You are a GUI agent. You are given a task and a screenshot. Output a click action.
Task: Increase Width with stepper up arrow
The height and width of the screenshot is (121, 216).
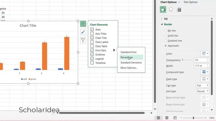point(208,65)
